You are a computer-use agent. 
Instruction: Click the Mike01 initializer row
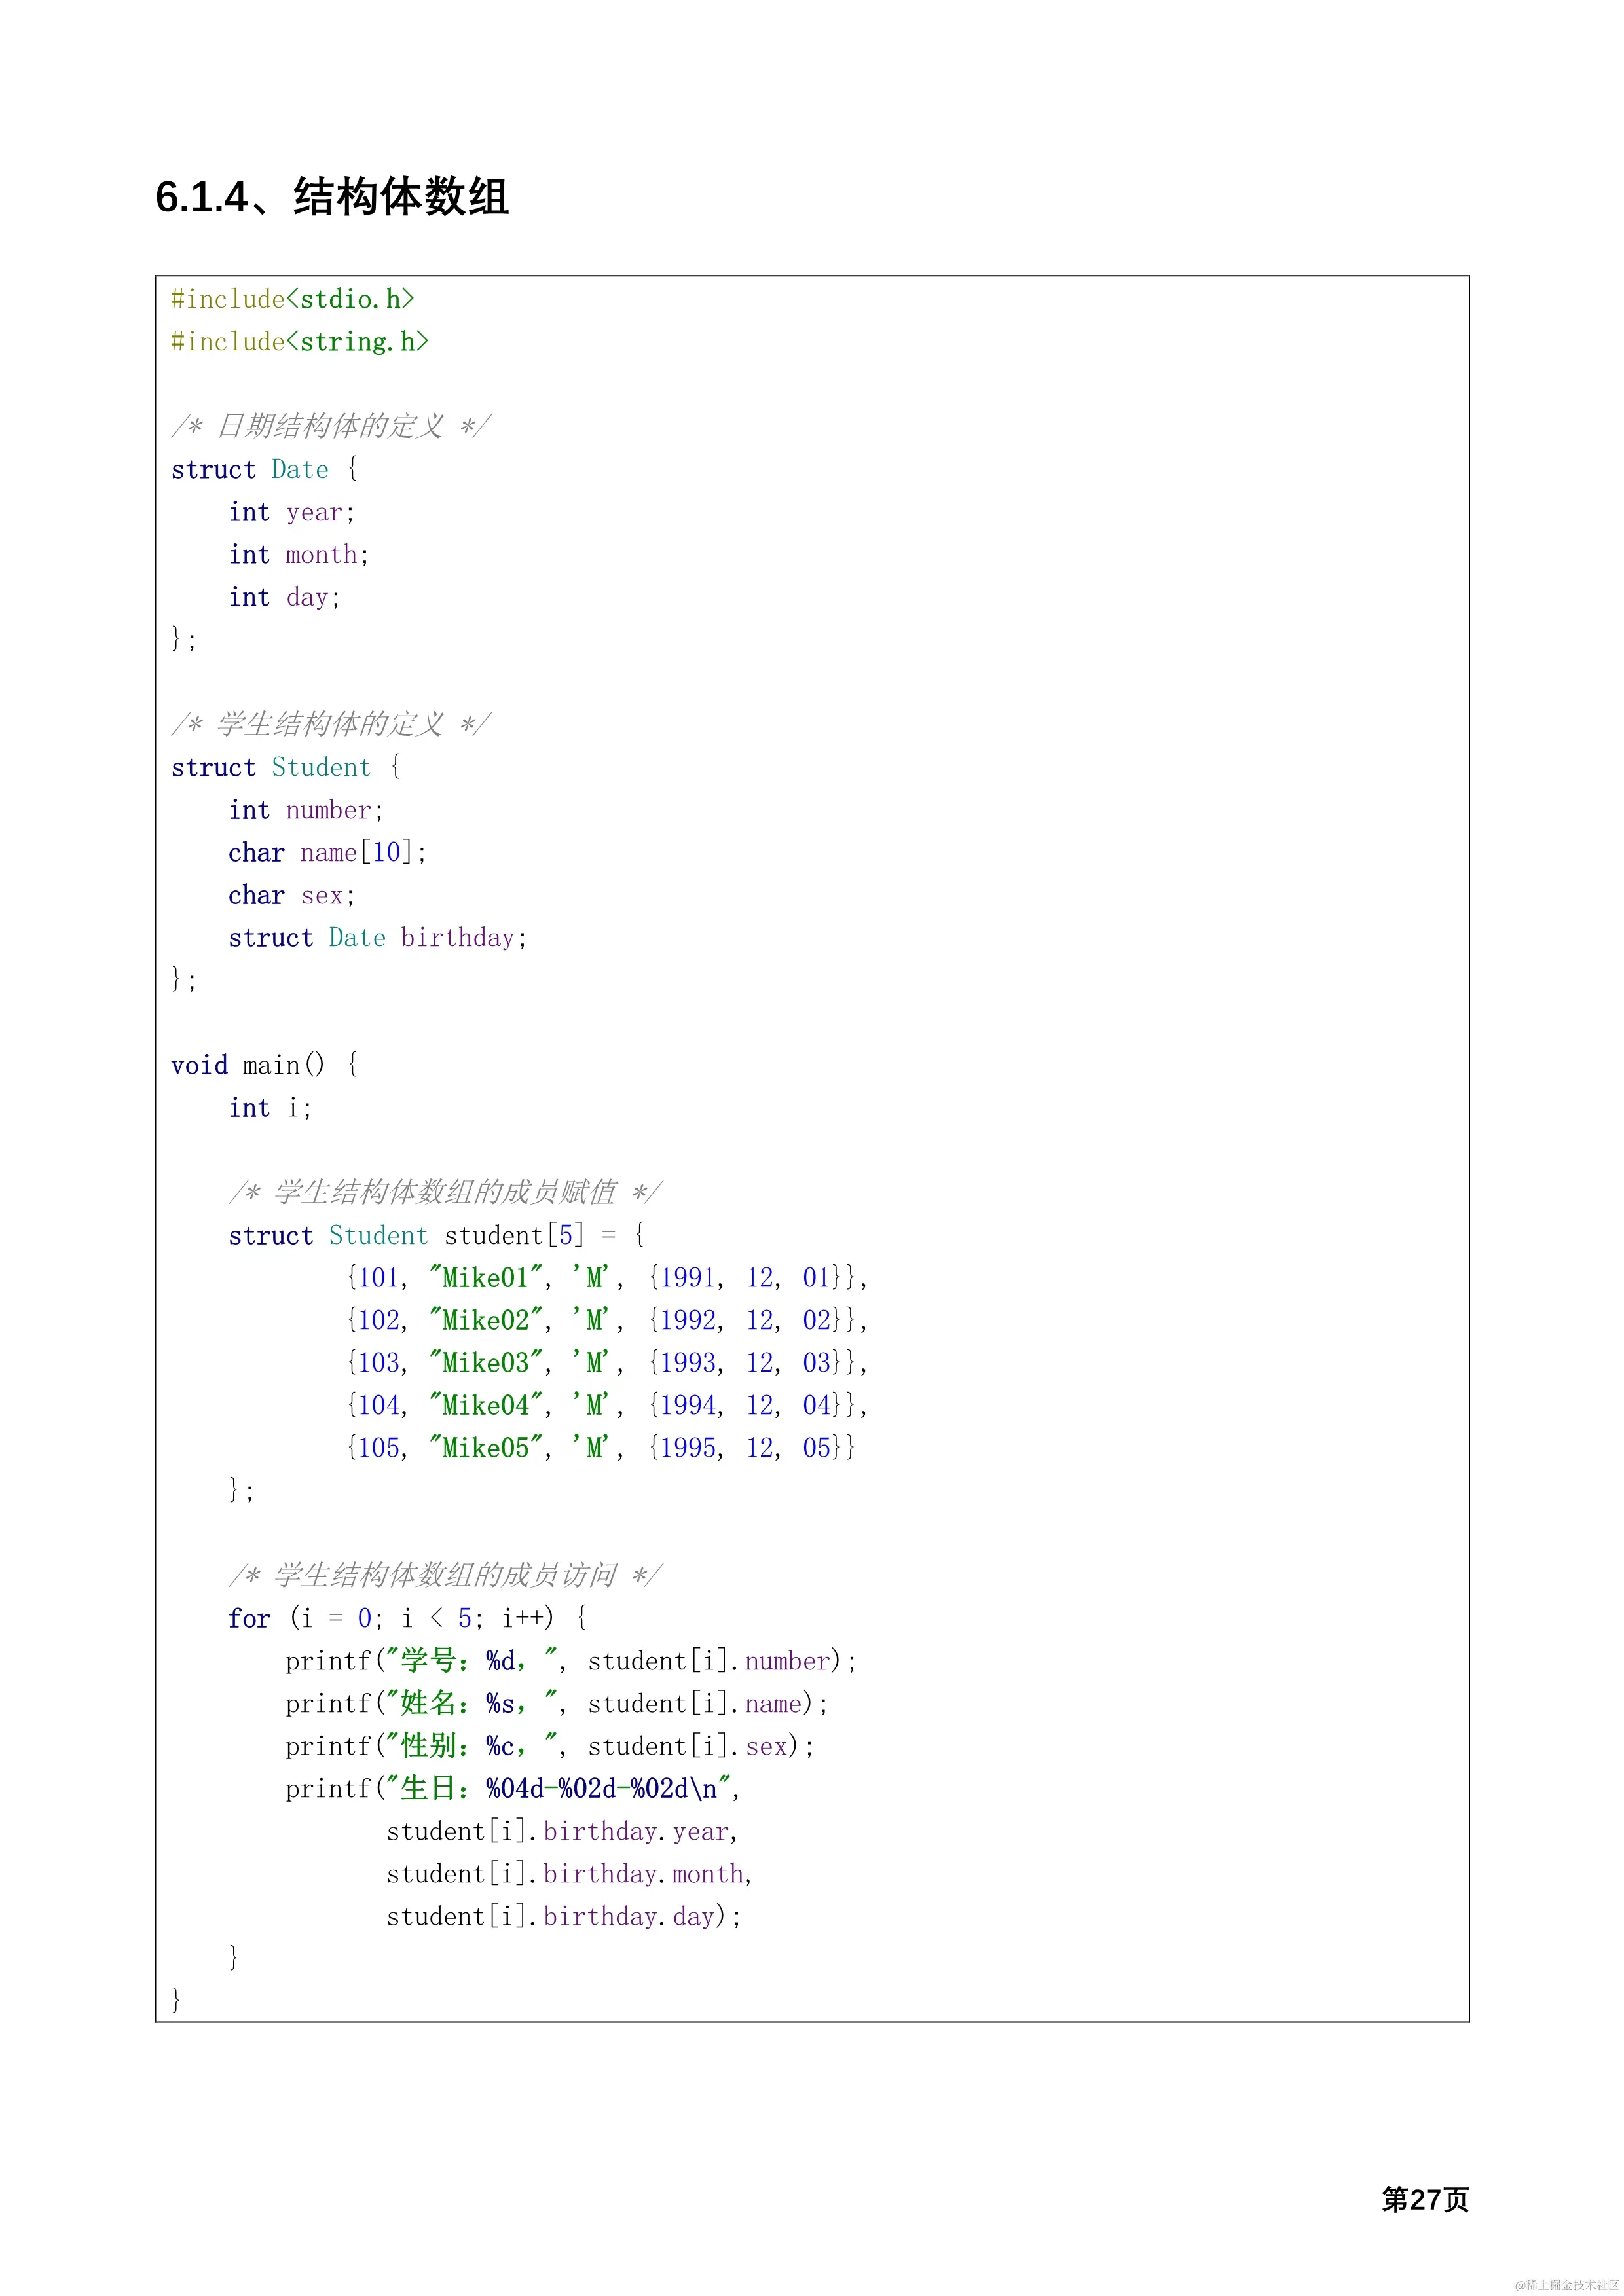tap(606, 1278)
